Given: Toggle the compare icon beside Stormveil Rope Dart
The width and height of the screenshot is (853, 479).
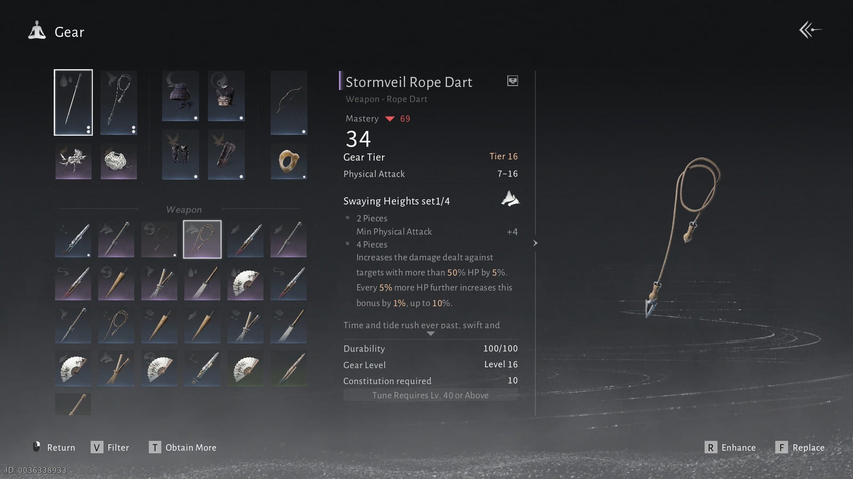Looking at the screenshot, I should (x=513, y=81).
